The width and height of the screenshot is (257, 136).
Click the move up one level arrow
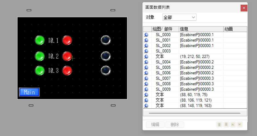(233, 125)
